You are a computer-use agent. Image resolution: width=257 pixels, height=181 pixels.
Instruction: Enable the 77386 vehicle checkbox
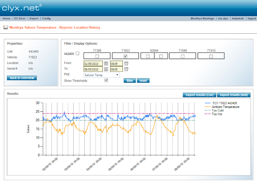97,56
